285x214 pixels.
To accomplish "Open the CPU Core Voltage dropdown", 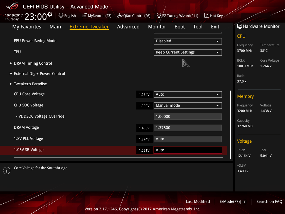I will click(x=188, y=94).
